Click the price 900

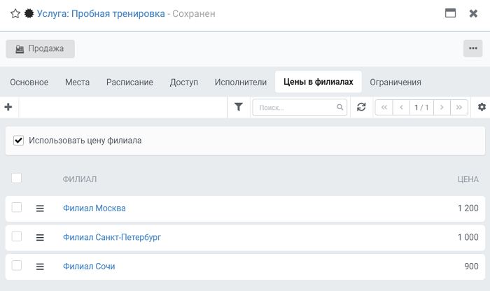tap(471, 267)
